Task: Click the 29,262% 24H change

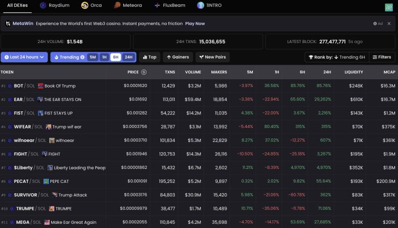Action: (x=323, y=99)
